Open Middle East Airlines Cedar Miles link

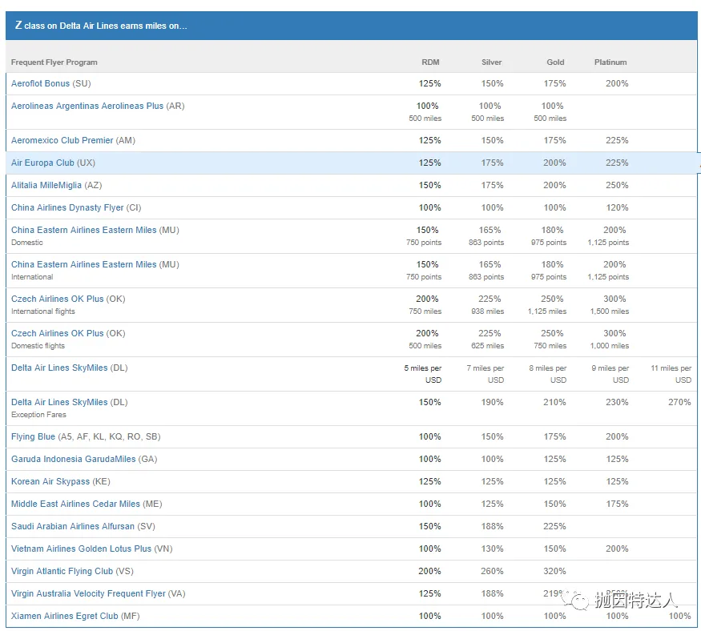(75, 504)
